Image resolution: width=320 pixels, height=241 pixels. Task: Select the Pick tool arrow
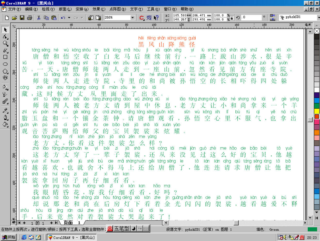[5, 30]
